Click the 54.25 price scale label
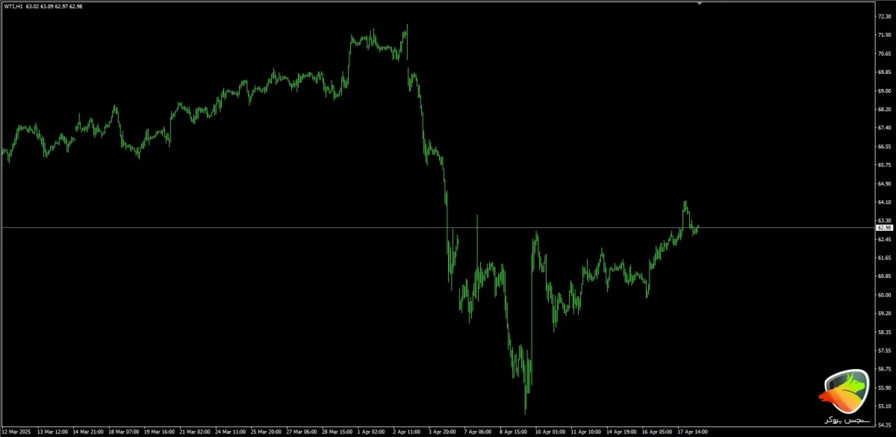896x437 pixels. (x=885, y=424)
